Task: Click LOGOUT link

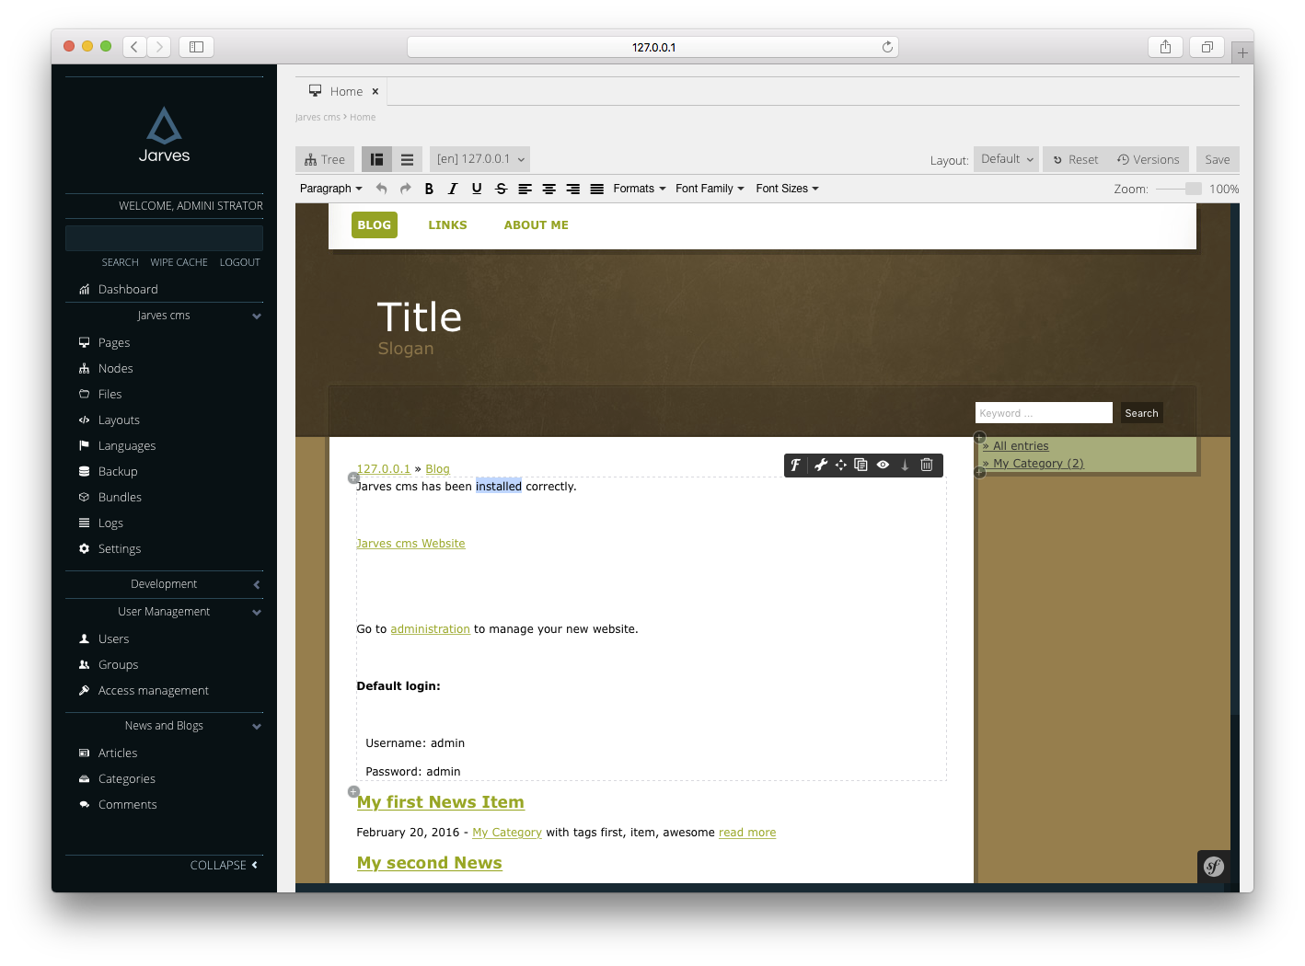Action: (x=239, y=262)
